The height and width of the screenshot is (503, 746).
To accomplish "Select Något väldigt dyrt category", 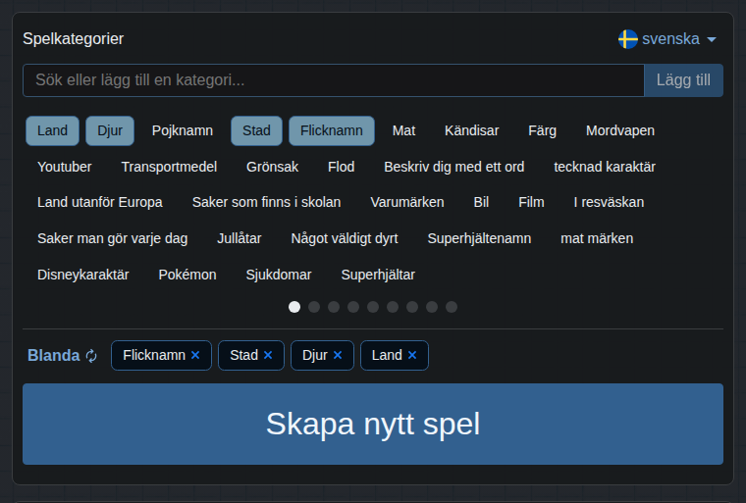I will click(345, 238).
